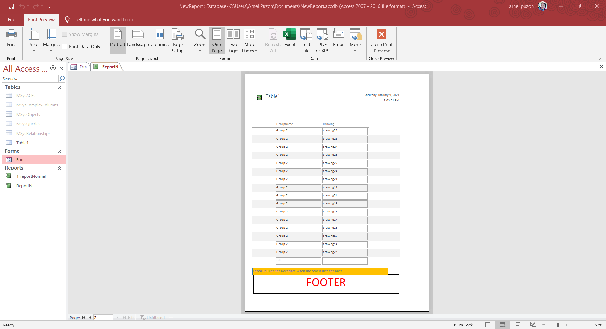Image resolution: width=606 pixels, height=329 pixels.
Task: Click the Unfiltered filter indicator
Action: (152, 318)
